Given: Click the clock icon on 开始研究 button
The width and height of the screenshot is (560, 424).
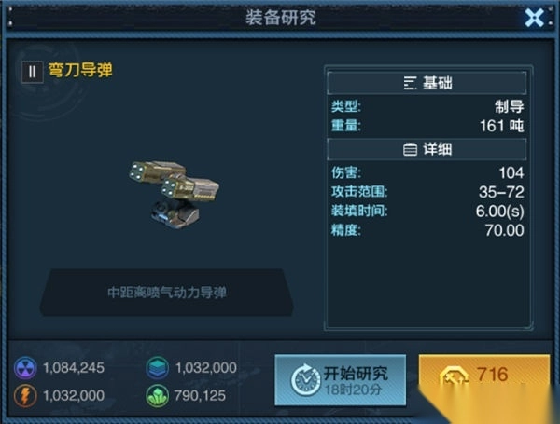Looking at the screenshot, I should [x=306, y=380].
